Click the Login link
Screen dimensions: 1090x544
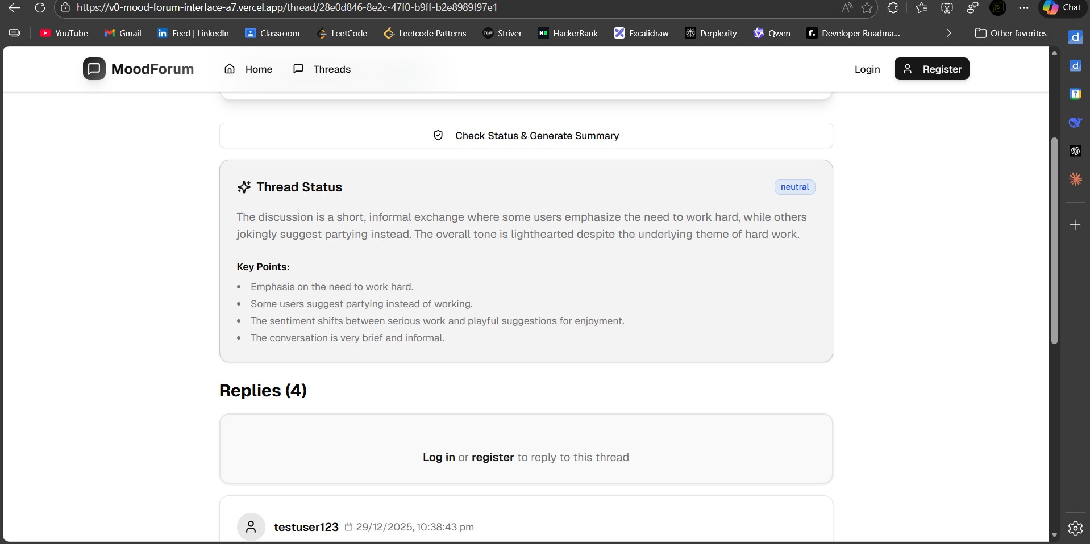point(867,69)
